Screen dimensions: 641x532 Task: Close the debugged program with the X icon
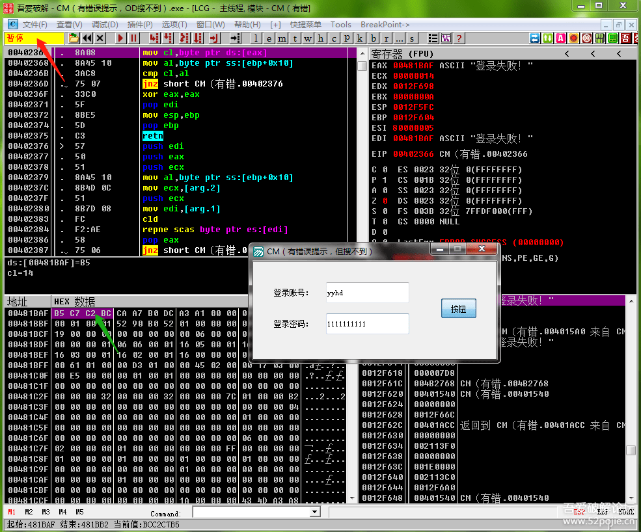tap(100, 38)
